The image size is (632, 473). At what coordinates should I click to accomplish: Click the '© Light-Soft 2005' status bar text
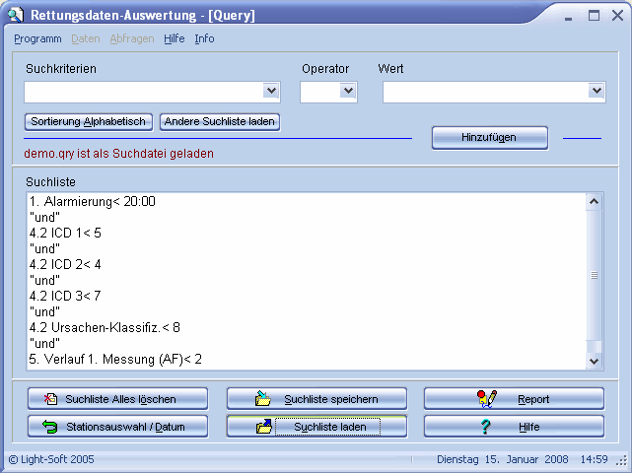[51, 459]
